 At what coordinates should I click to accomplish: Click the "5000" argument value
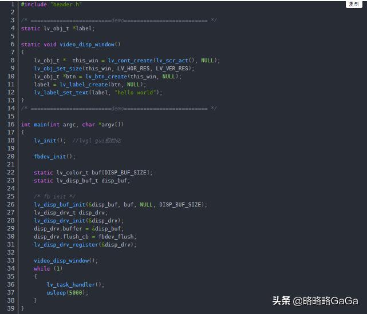coord(76,292)
